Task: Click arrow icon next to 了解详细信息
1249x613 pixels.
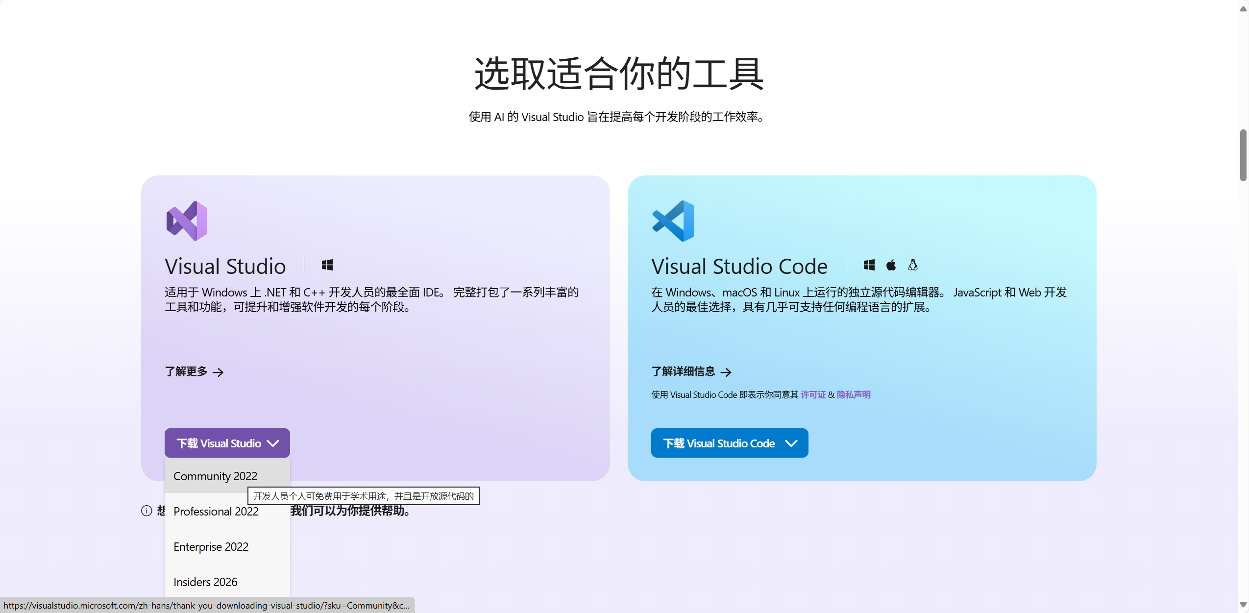Action: 726,372
